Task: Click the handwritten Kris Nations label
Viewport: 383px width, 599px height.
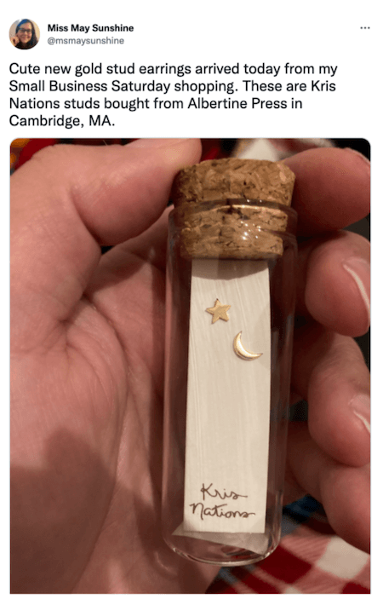Action: pos(222,501)
